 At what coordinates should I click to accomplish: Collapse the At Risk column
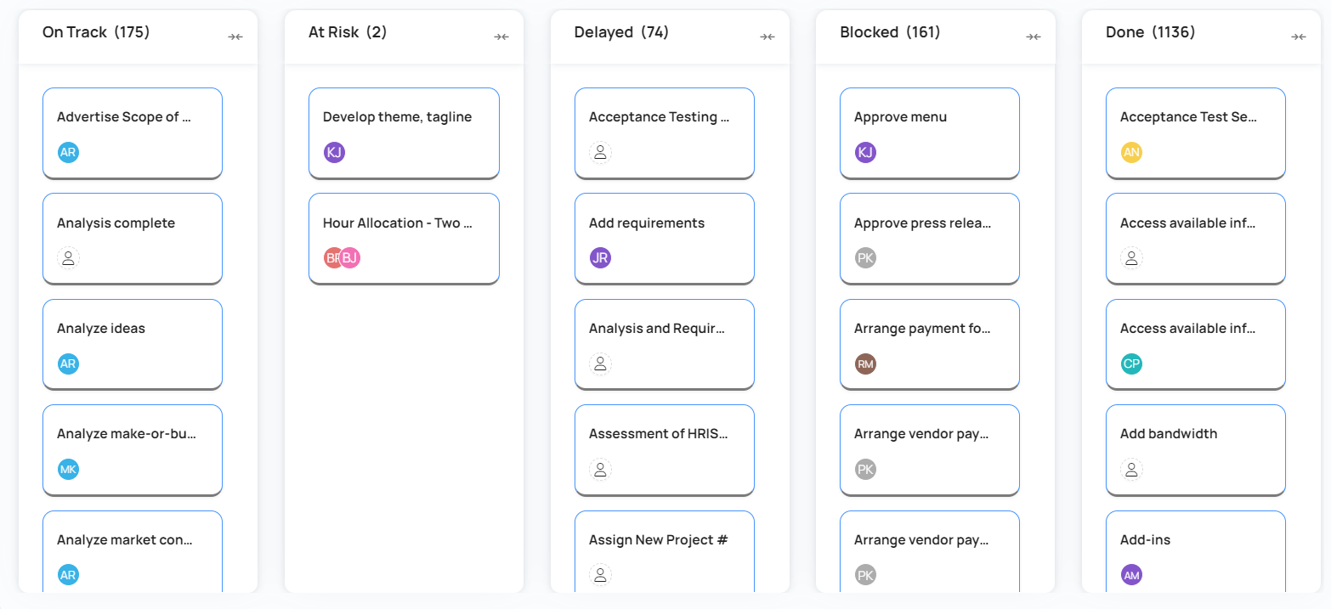tap(501, 37)
